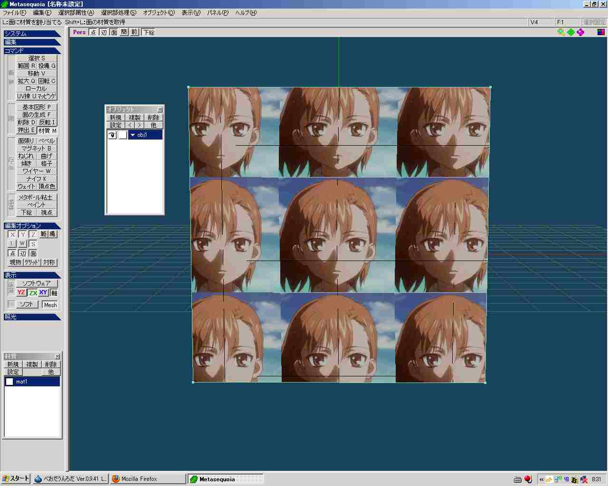Click 新規 in the オブジェクト panel
Screen dimensions: 608x486
click(x=115, y=118)
